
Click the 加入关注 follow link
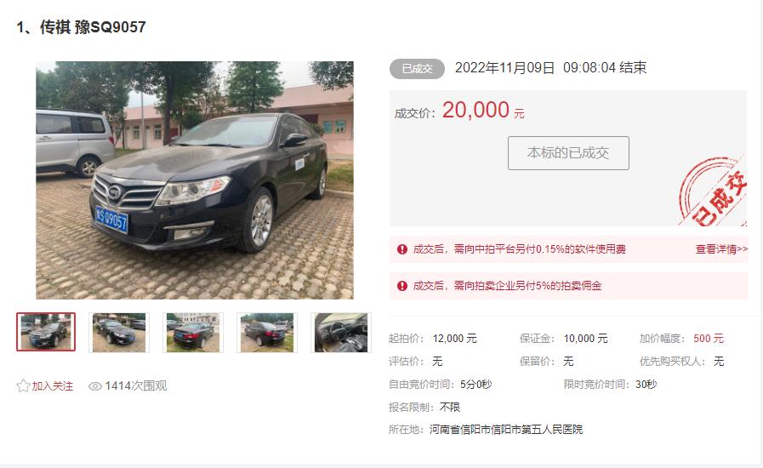point(53,386)
